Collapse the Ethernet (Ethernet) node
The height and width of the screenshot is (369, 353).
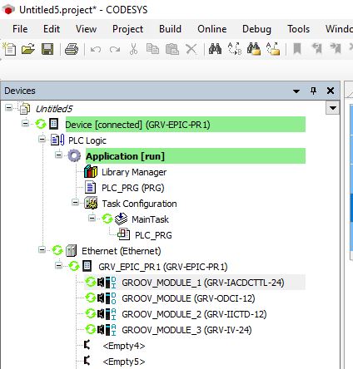(42, 249)
